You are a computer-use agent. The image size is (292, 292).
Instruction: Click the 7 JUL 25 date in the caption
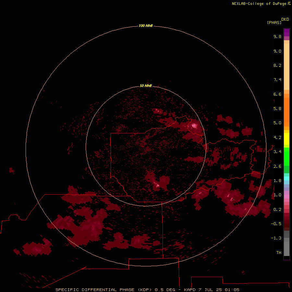(211, 290)
